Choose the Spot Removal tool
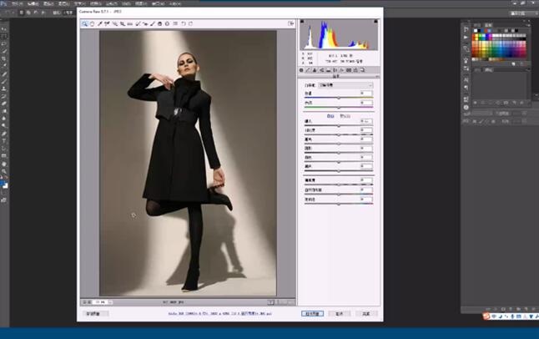Image resolution: width=539 pixels, height=339 pixels. click(137, 23)
